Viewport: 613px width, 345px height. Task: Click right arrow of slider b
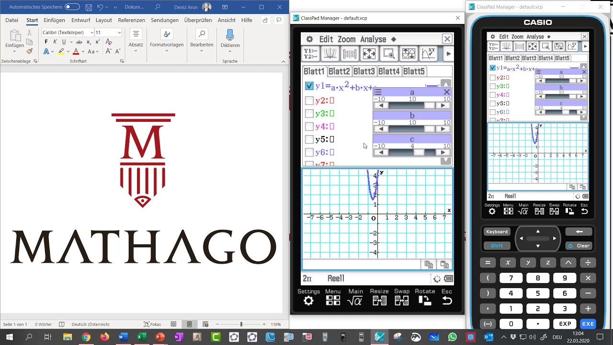pos(443,129)
